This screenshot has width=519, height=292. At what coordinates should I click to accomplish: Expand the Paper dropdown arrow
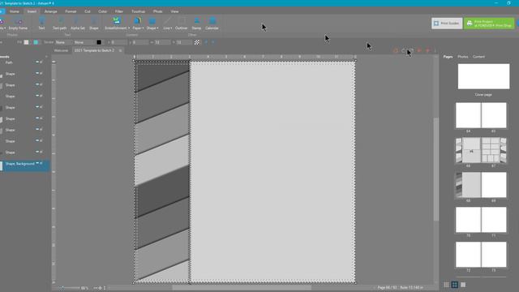(x=143, y=28)
